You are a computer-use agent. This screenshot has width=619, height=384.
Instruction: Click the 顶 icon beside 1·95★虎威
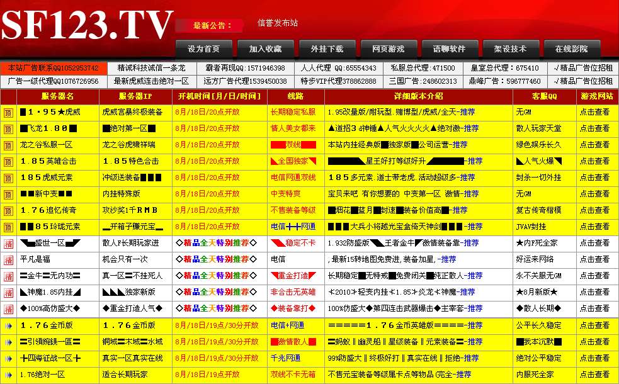pos(8,112)
